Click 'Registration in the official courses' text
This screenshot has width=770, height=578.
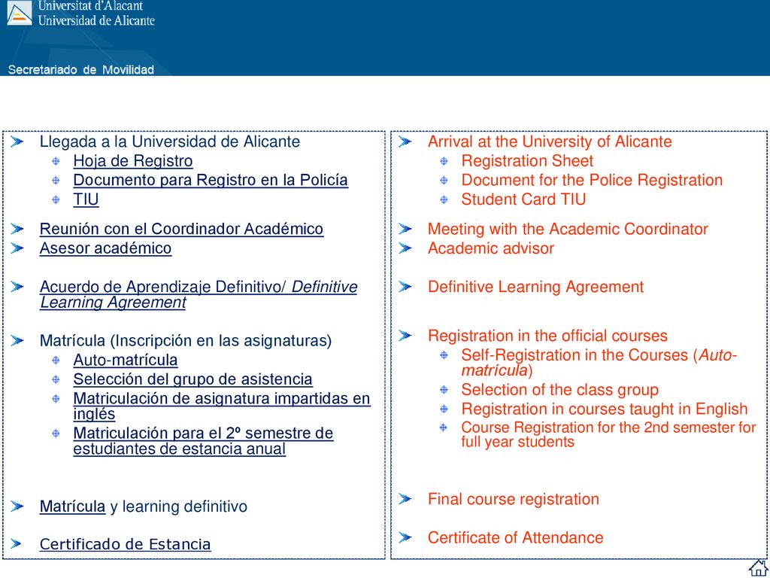[547, 336]
